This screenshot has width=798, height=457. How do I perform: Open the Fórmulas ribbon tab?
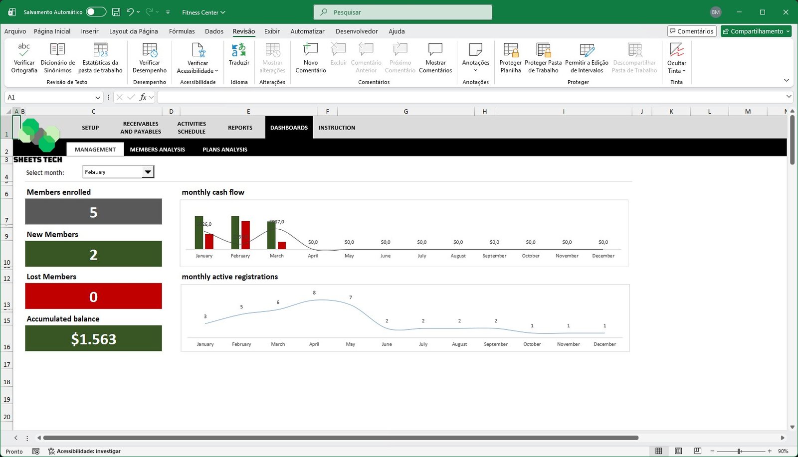182,31
